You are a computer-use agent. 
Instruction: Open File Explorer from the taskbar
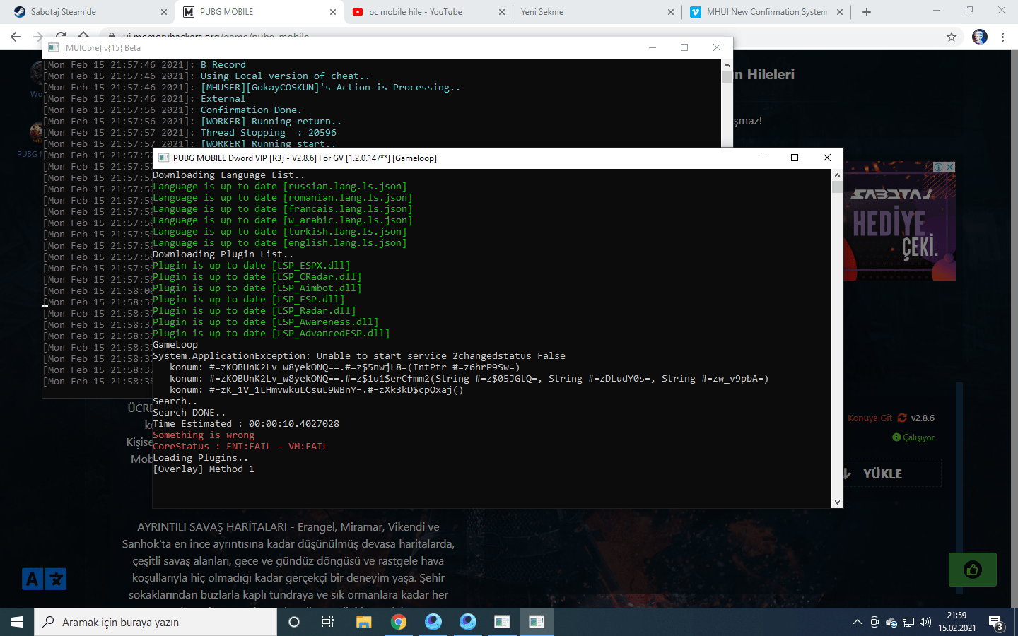[363, 622]
